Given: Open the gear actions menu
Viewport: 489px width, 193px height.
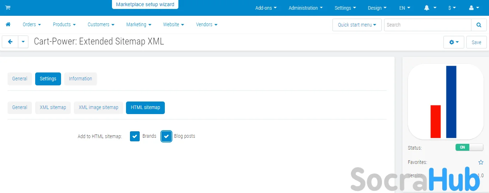Looking at the screenshot, I should pyautogui.click(x=454, y=42).
